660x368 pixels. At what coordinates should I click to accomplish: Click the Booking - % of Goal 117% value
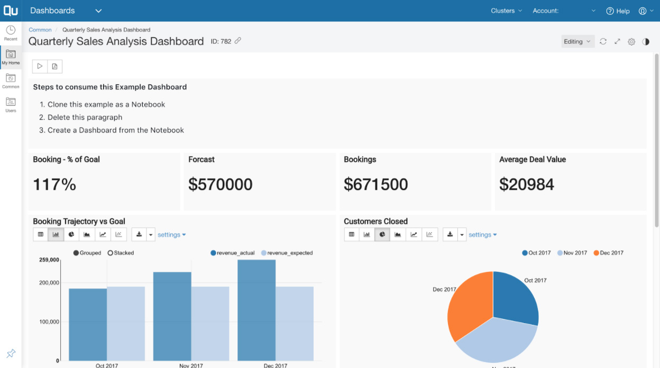click(x=54, y=184)
